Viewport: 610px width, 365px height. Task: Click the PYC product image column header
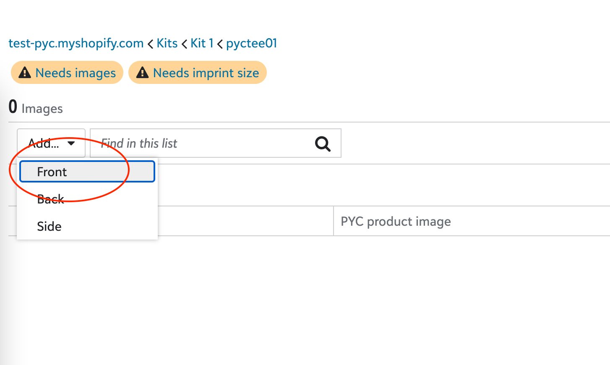pyautogui.click(x=396, y=221)
